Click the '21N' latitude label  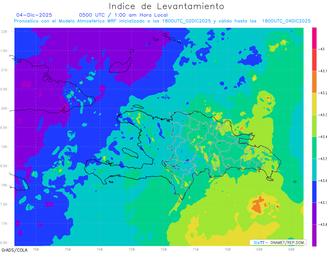point(4,70)
